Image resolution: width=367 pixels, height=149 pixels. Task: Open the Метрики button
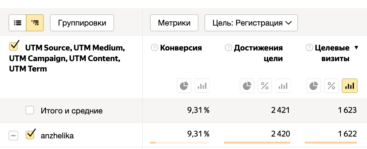click(x=174, y=23)
